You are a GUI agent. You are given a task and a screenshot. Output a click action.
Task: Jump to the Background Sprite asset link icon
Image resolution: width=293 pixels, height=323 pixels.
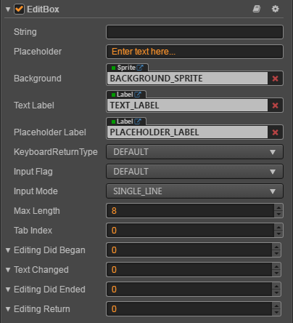[x=140, y=68]
